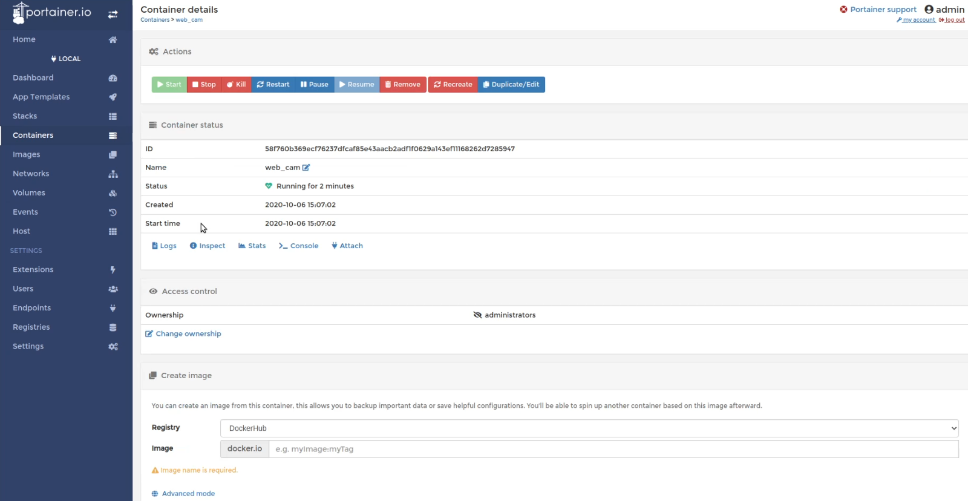Image resolution: width=968 pixels, height=501 pixels.
Task: Click the Host grid icon
Action: tap(113, 231)
